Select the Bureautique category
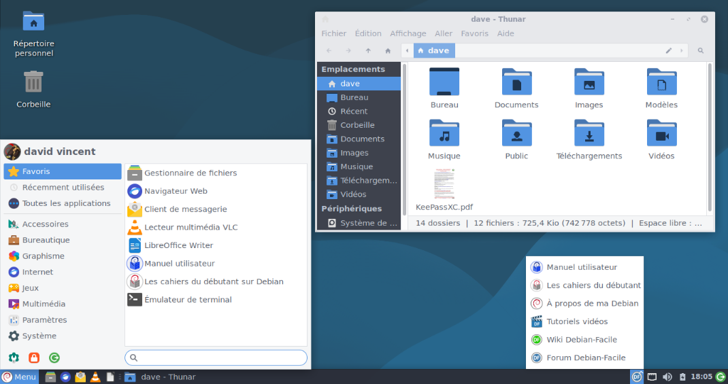728x384 pixels. [x=63, y=240]
